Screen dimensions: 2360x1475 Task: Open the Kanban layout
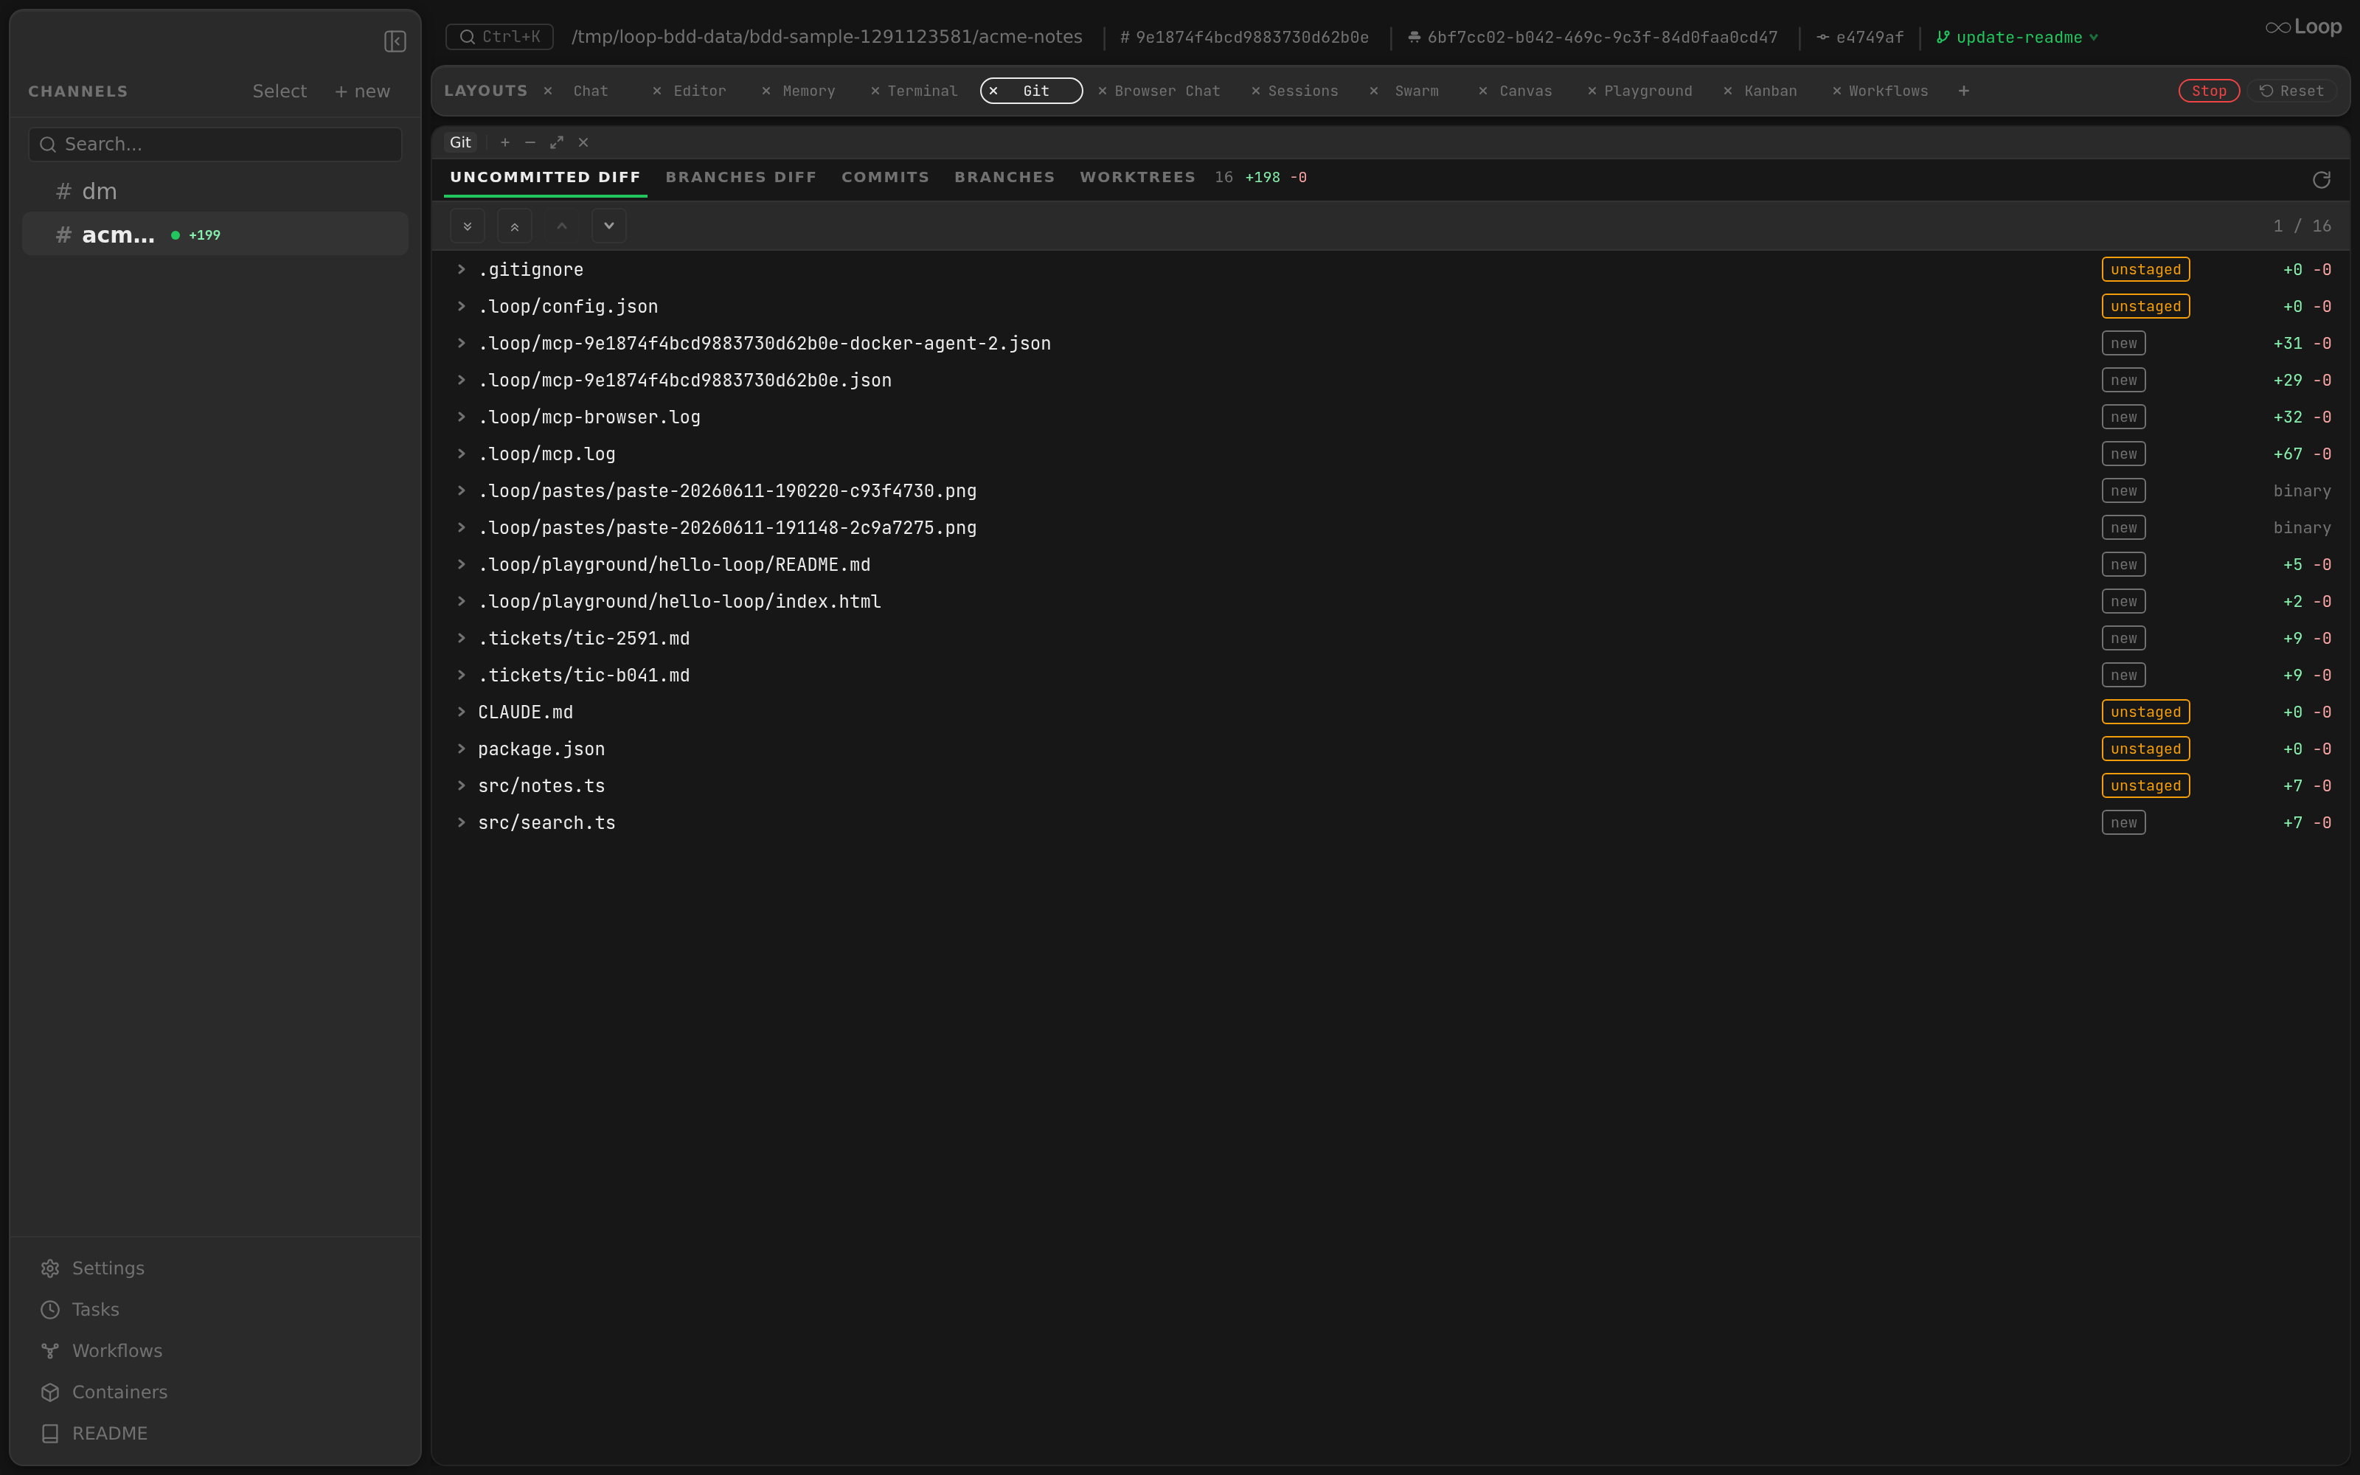pos(1770,91)
